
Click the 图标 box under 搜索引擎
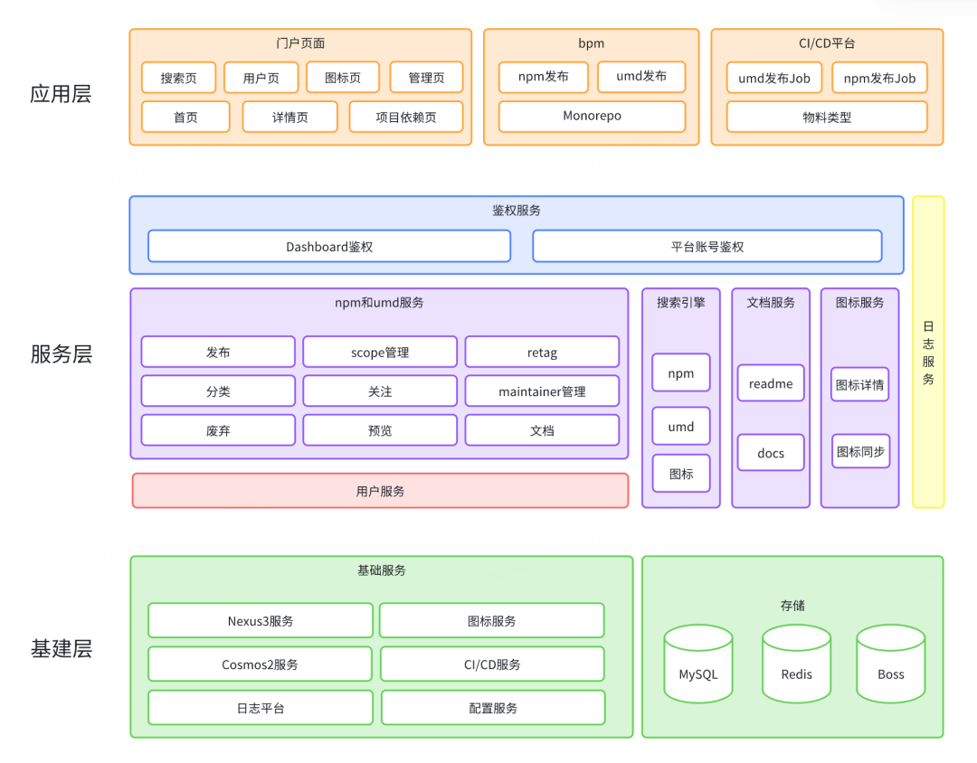pos(681,474)
